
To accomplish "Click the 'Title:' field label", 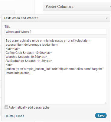I will (8, 27).
